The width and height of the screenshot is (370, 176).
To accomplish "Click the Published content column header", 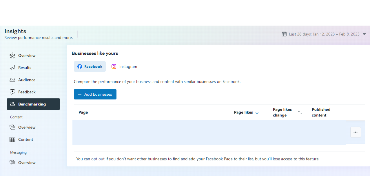I will pyautogui.click(x=321, y=112).
